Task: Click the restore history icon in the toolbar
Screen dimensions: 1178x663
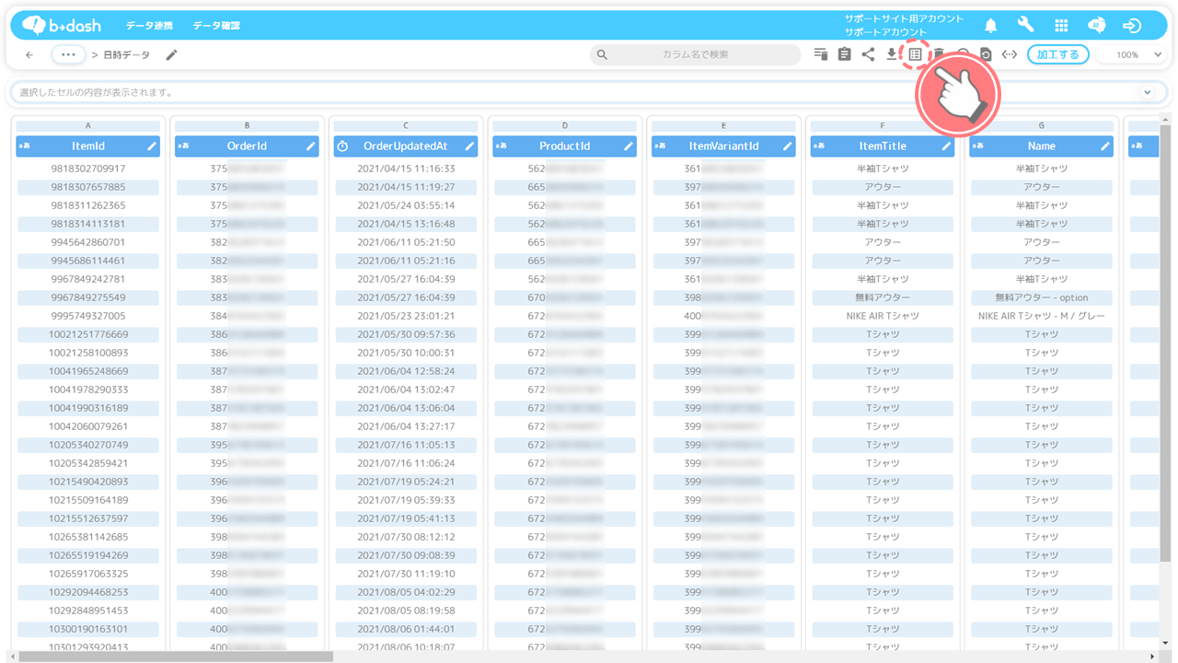Action: (x=986, y=55)
